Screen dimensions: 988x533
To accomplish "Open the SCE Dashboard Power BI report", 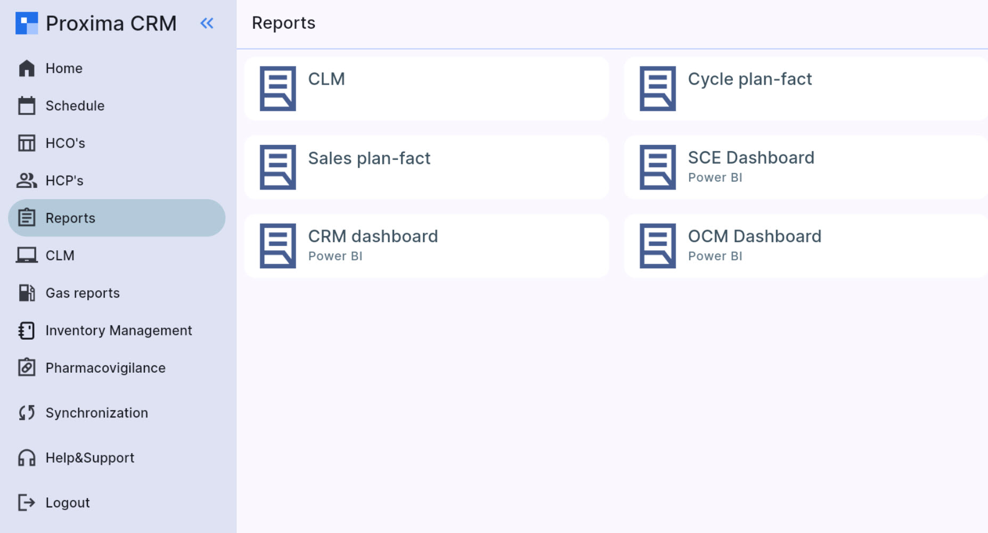I will [804, 166].
